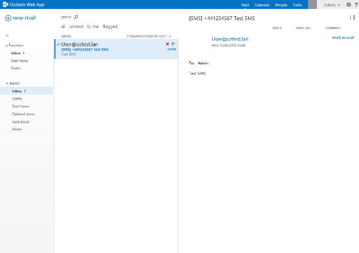Click the Test SMS preview text in list

68,54
